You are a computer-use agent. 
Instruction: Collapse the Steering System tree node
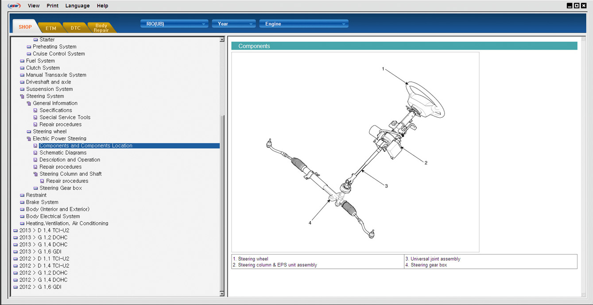(x=22, y=96)
